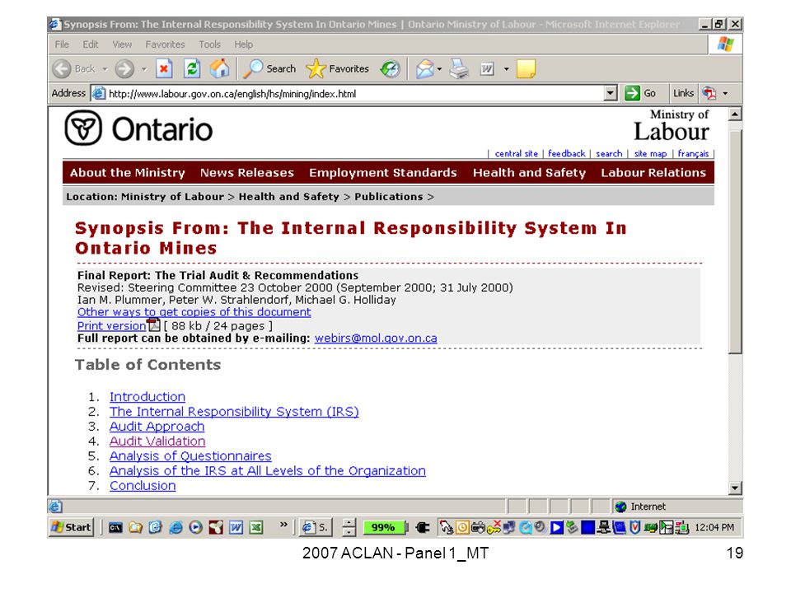The height and width of the screenshot is (593, 791).
Task: Open News Releases navigation tab
Action: tap(246, 172)
